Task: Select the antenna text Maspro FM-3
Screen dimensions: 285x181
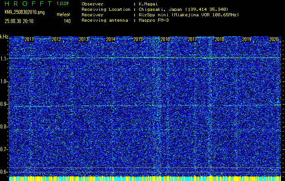Action: 154,20
